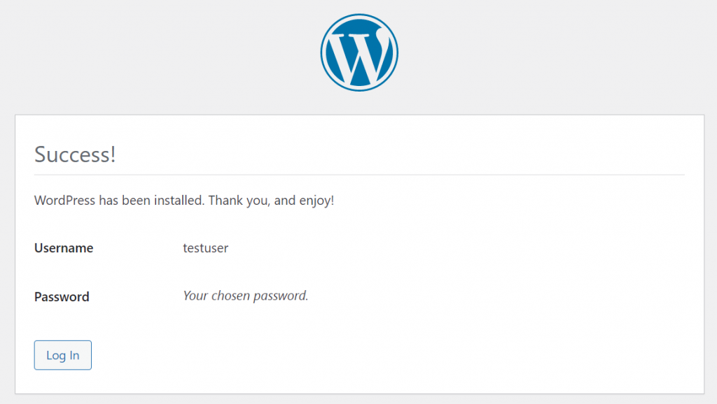Image resolution: width=717 pixels, height=404 pixels.
Task: Select the divider line under Success!
Action: click(358, 174)
